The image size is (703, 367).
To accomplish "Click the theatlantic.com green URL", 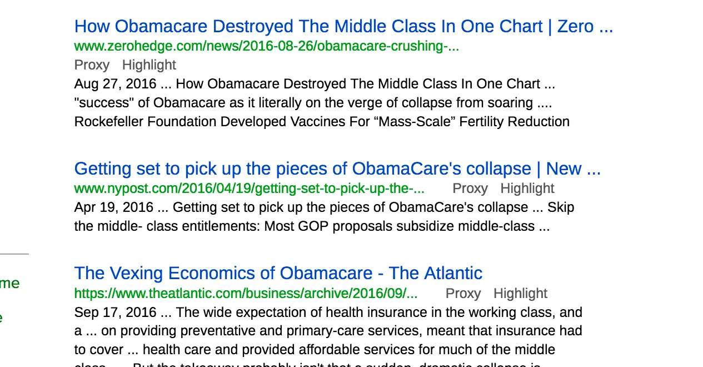I will pyautogui.click(x=246, y=293).
